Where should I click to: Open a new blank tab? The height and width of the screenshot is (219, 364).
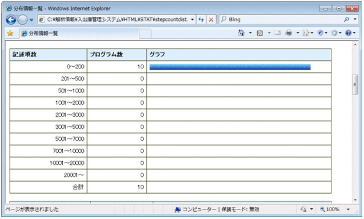(145, 34)
